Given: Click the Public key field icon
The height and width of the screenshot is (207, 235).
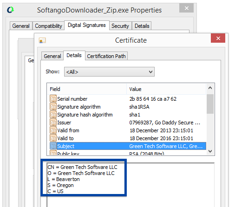Looking at the screenshot, I should (53, 153).
